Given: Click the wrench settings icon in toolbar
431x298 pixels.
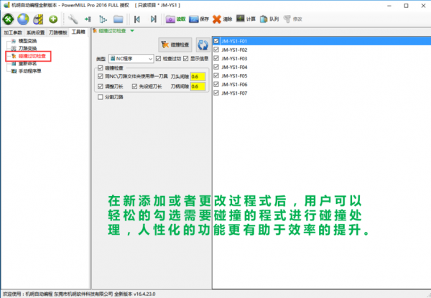Looking at the screenshot, I should [x=73, y=18].
